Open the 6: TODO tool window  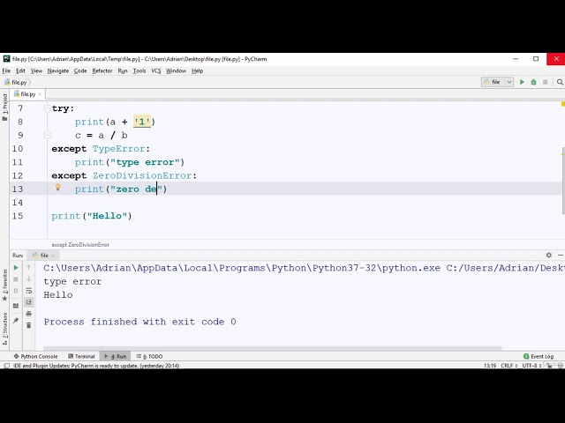point(149,356)
